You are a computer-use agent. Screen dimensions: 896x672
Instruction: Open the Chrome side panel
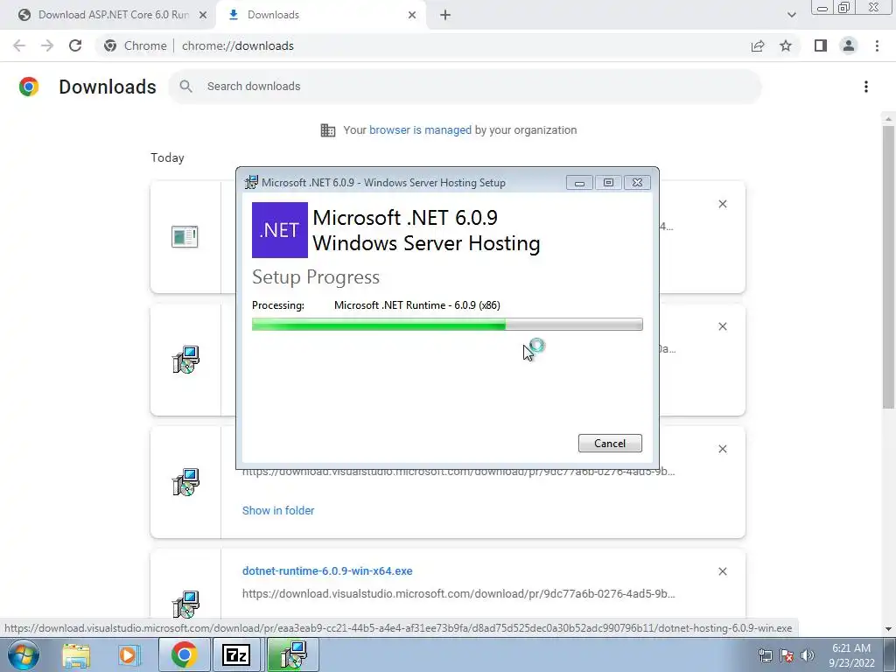click(x=821, y=45)
